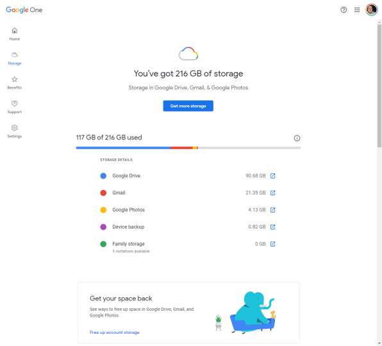Open Settings in the sidebar

[x=15, y=132]
